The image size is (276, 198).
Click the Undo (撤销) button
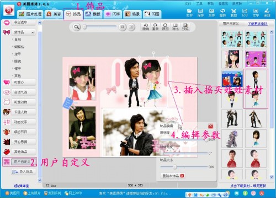146,27
